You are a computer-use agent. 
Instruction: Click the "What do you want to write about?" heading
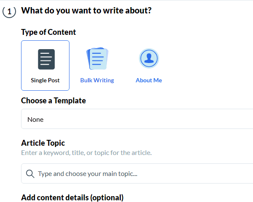coord(86,10)
